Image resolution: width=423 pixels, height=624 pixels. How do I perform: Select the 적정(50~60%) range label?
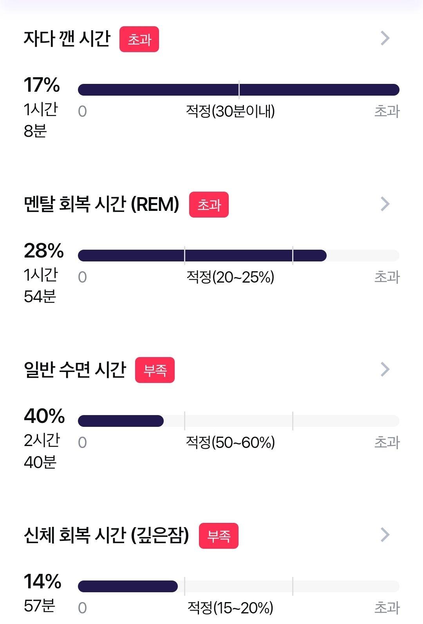click(x=230, y=443)
